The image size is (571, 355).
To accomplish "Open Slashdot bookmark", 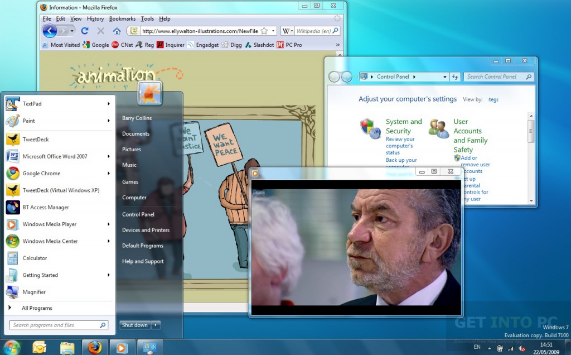I will coord(259,45).
